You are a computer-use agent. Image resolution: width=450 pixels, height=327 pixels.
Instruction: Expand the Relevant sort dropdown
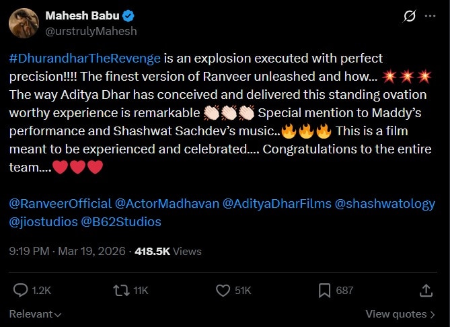tap(35, 314)
